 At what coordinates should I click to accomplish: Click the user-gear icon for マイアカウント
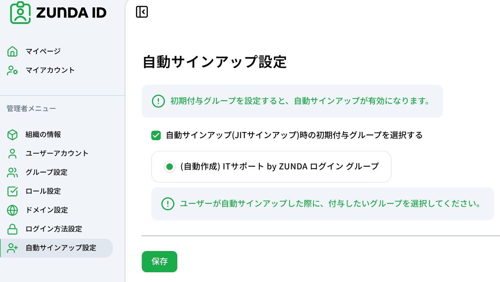(13, 70)
